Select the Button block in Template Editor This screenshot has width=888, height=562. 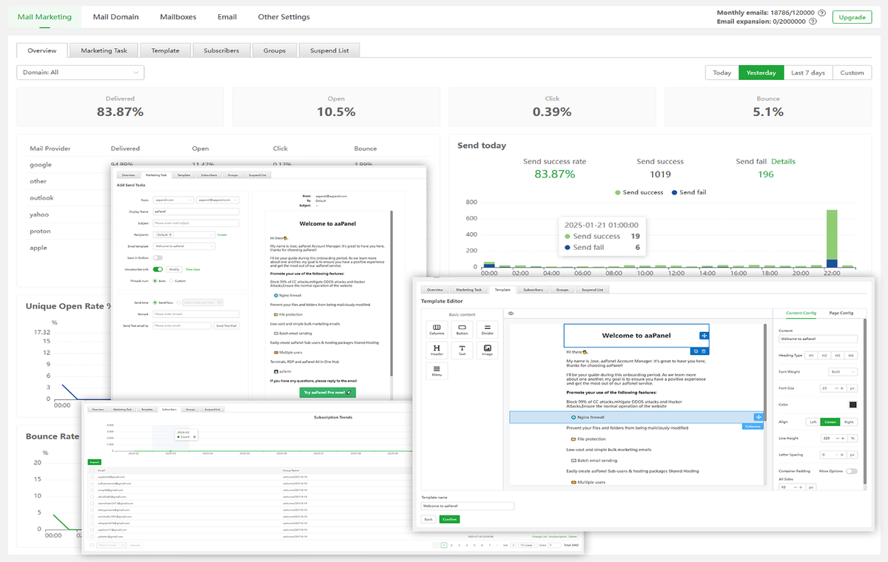(x=462, y=330)
